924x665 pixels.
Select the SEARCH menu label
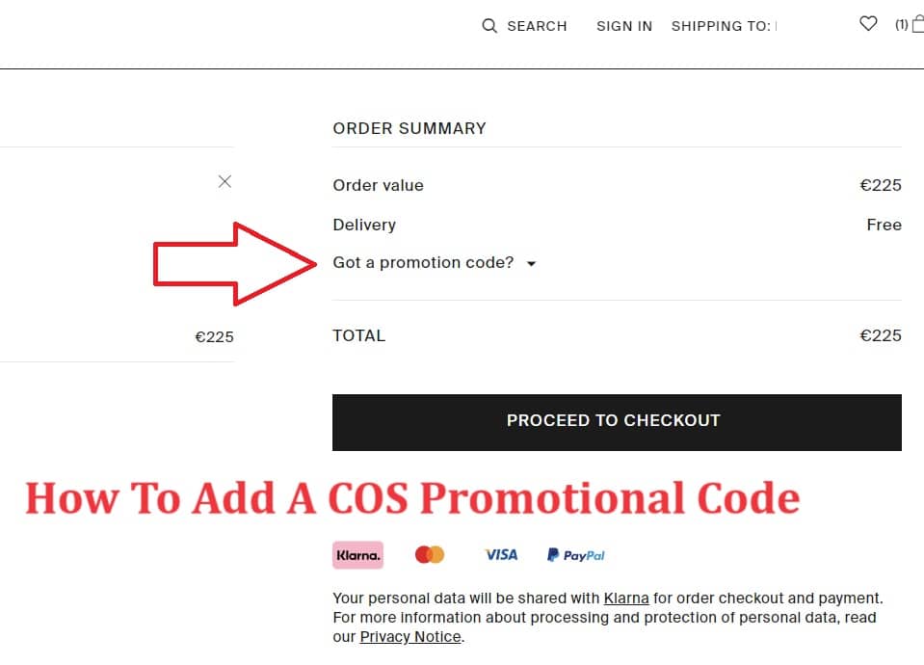tap(537, 26)
